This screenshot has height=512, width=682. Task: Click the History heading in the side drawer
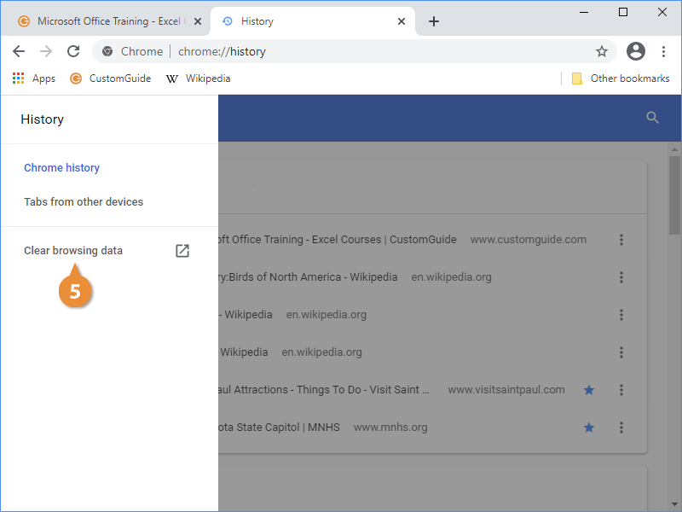[42, 119]
